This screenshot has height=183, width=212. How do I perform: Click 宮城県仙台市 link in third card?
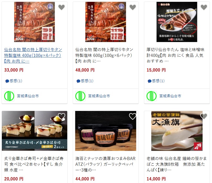[x=170, y=96]
